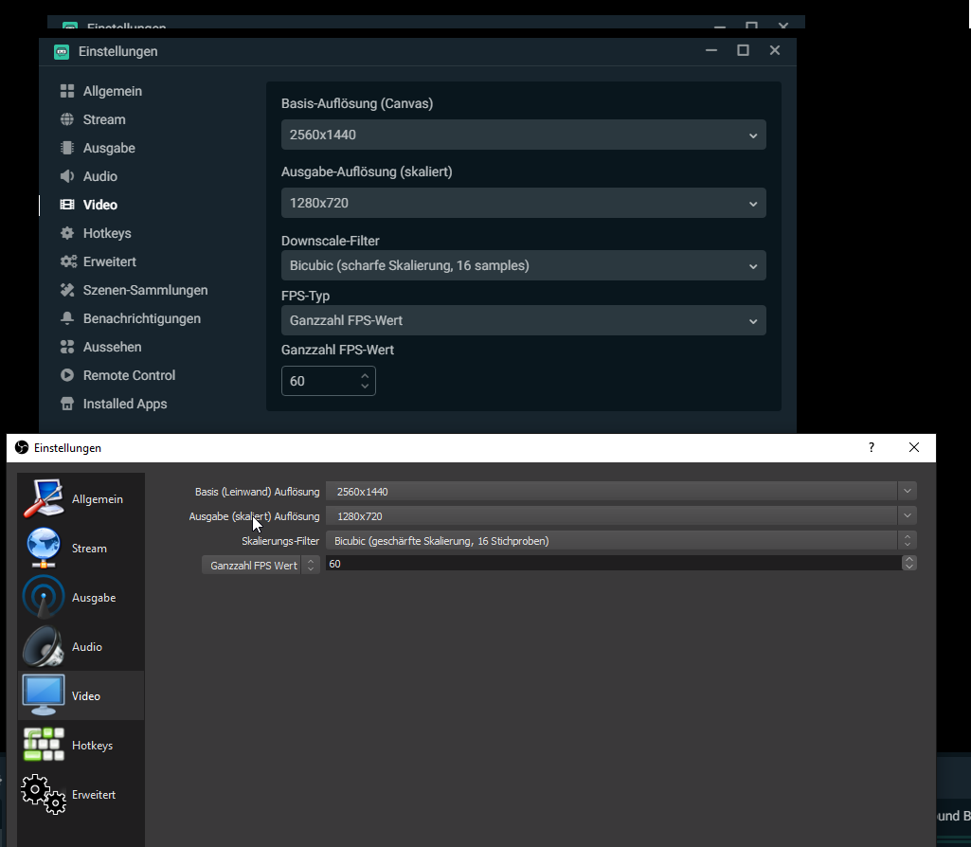Screen dimensions: 971x847
Task: Click the Streamlabs Ganzzahl FPS-Wert input field
Action: click(320, 381)
